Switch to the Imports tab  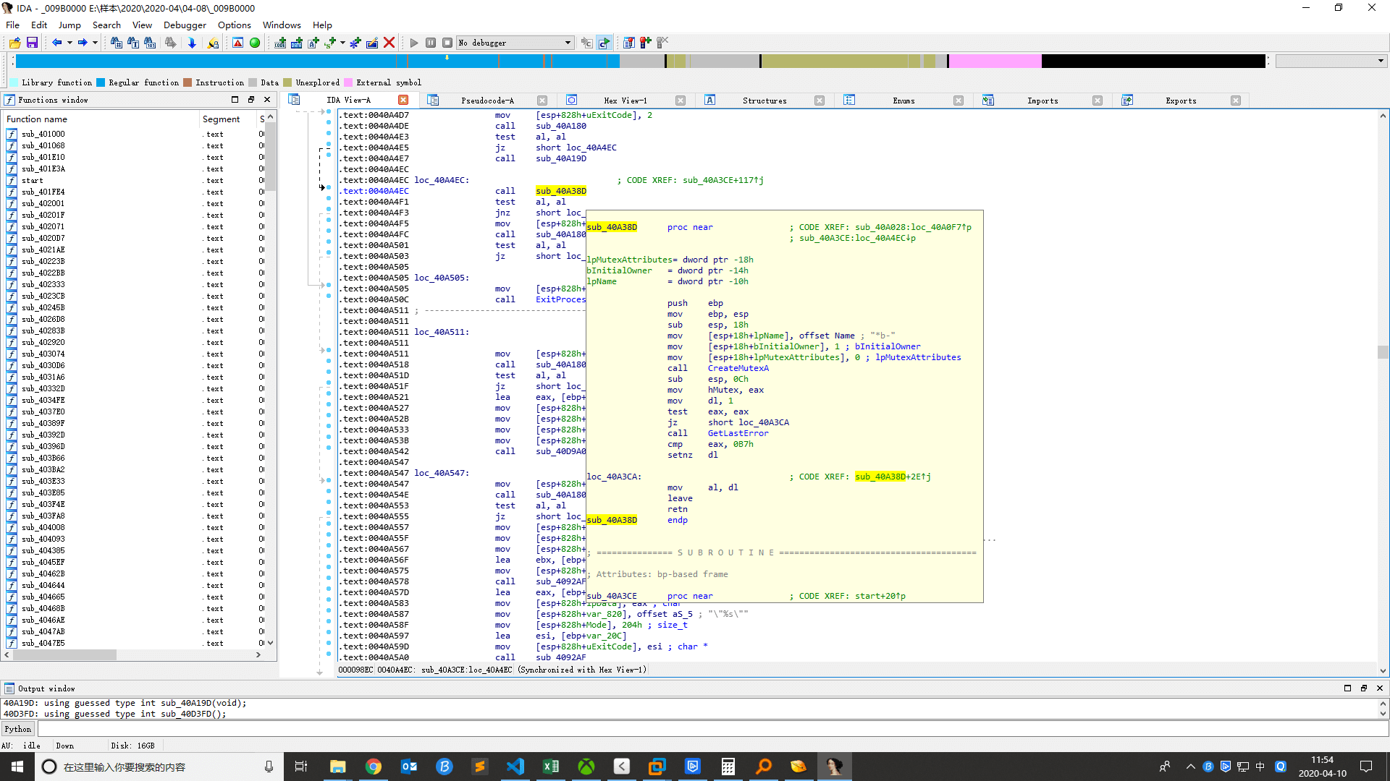[x=1042, y=101]
